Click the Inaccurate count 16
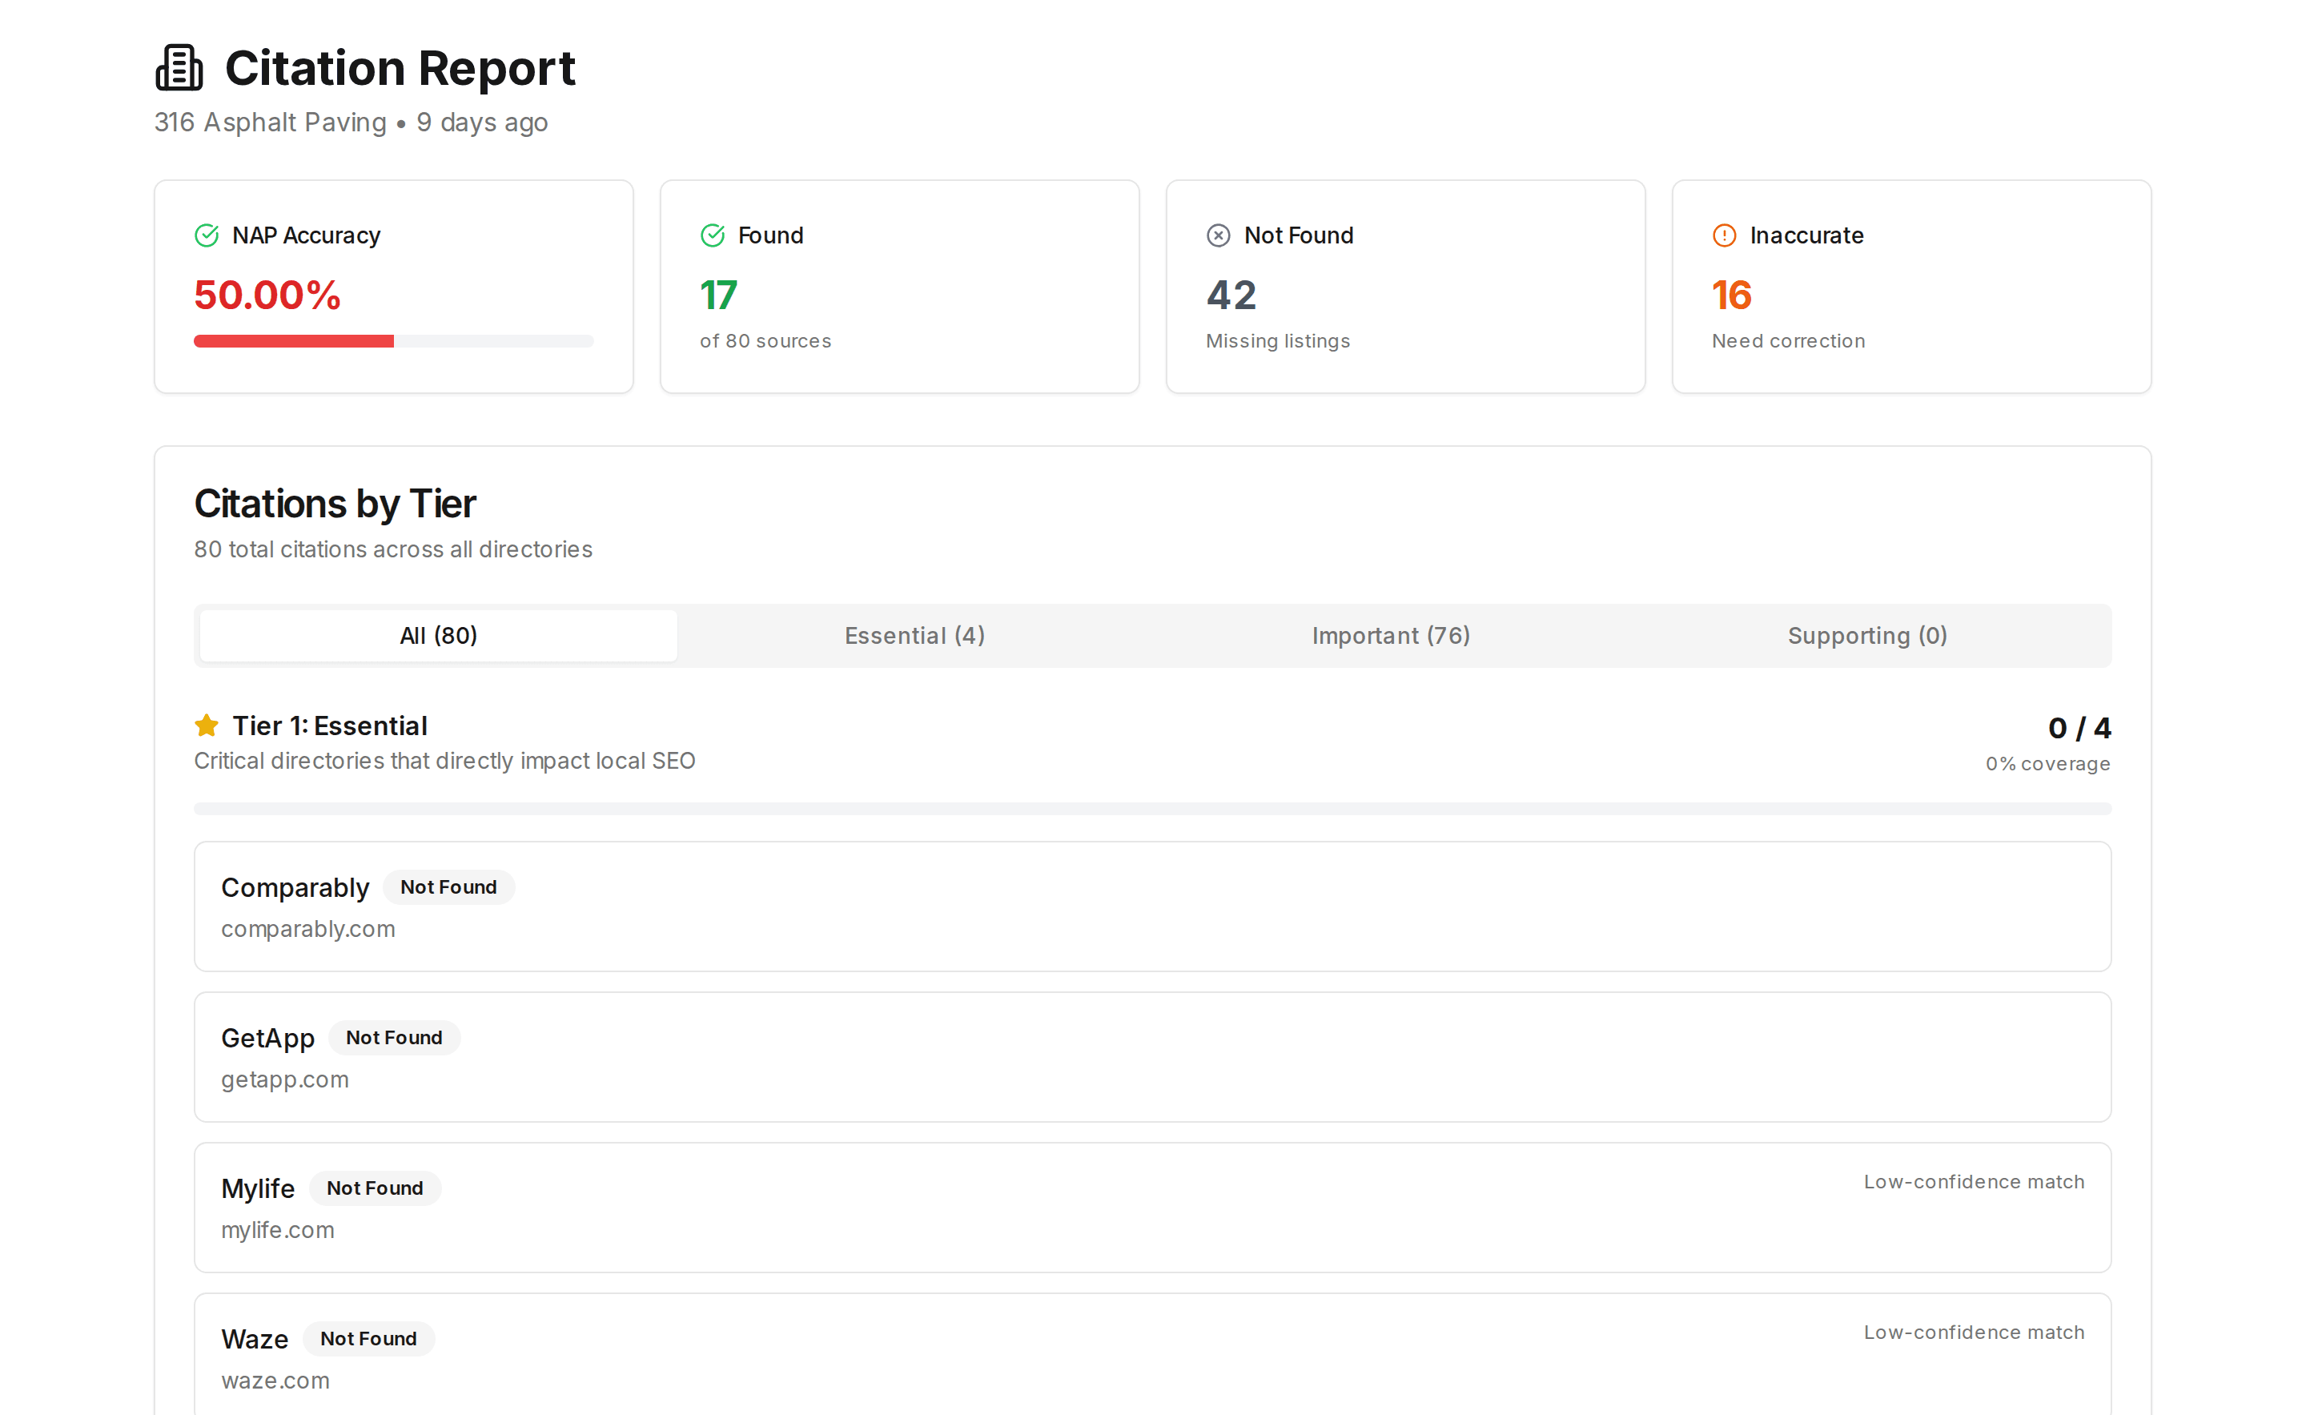Viewport: 2306px width, 1415px height. pos(1731,295)
